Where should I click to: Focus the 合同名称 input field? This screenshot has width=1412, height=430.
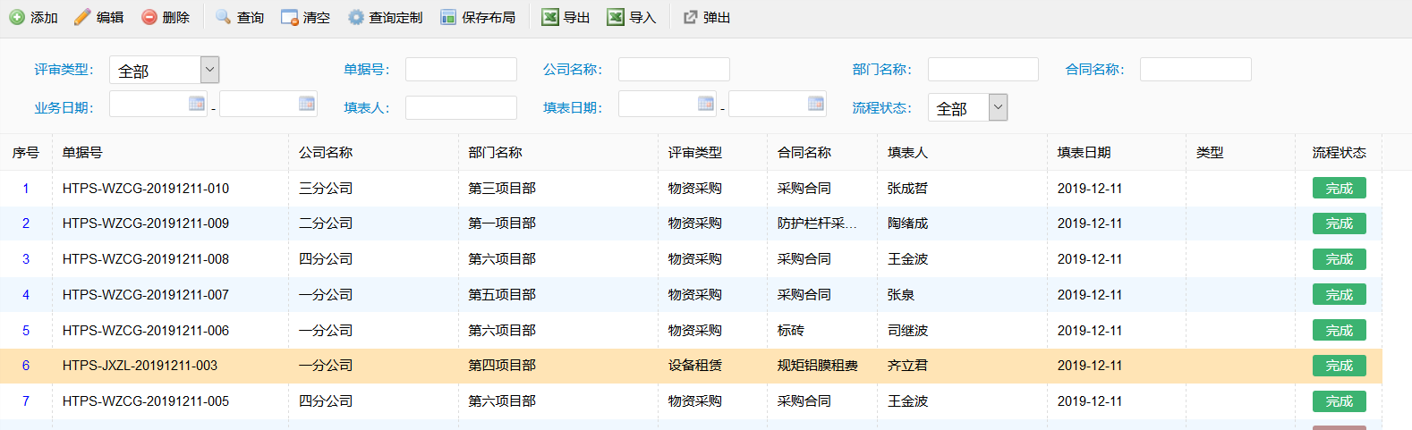[x=1195, y=70]
